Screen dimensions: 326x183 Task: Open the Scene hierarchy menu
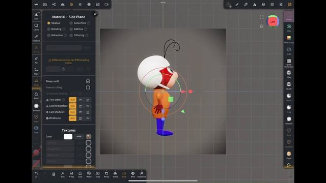click(53, 5)
